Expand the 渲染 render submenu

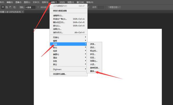tap(69, 58)
